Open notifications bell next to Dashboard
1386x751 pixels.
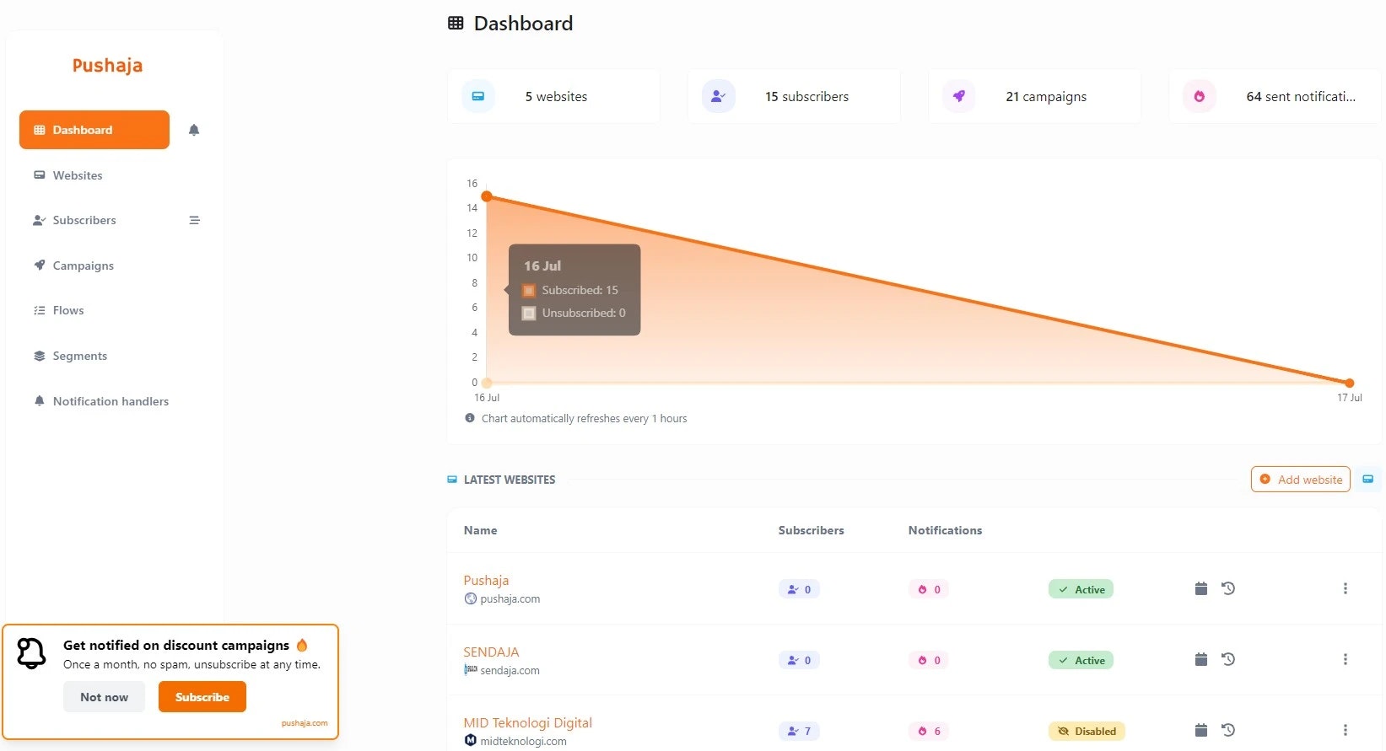pos(194,130)
